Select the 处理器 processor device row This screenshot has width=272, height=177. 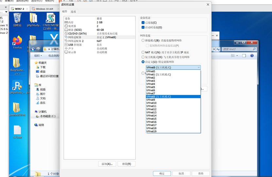pyautogui.click(x=99, y=26)
